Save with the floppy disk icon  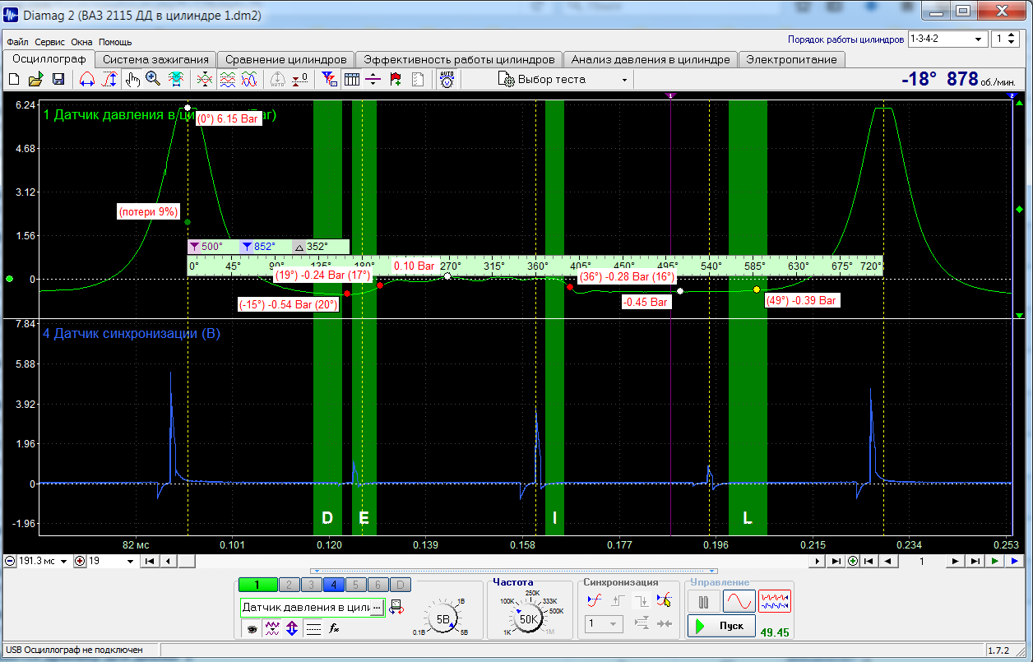pyautogui.click(x=58, y=79)
